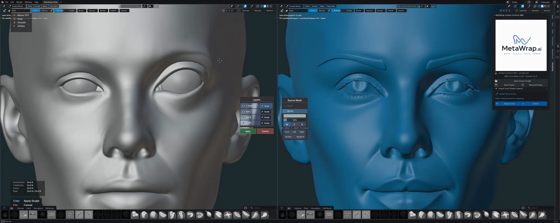Image resolution: width=560 pixels, height=223 pixels.
Task: Select R scale gizmo mode
Action: (302, 124)
